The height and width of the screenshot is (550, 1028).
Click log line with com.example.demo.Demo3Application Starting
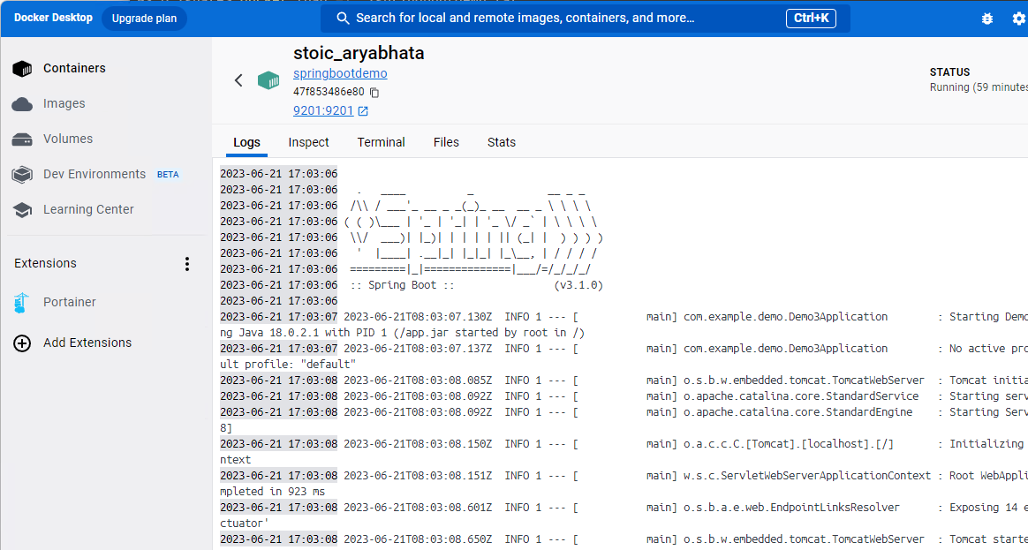coord(624,317)
